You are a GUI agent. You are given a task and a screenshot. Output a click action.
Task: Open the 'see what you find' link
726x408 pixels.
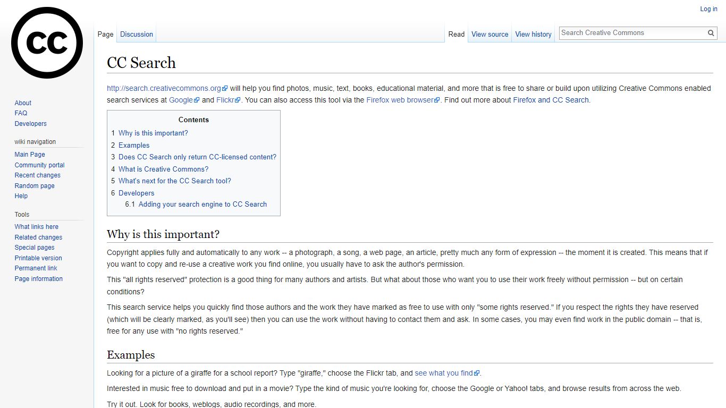447,373
